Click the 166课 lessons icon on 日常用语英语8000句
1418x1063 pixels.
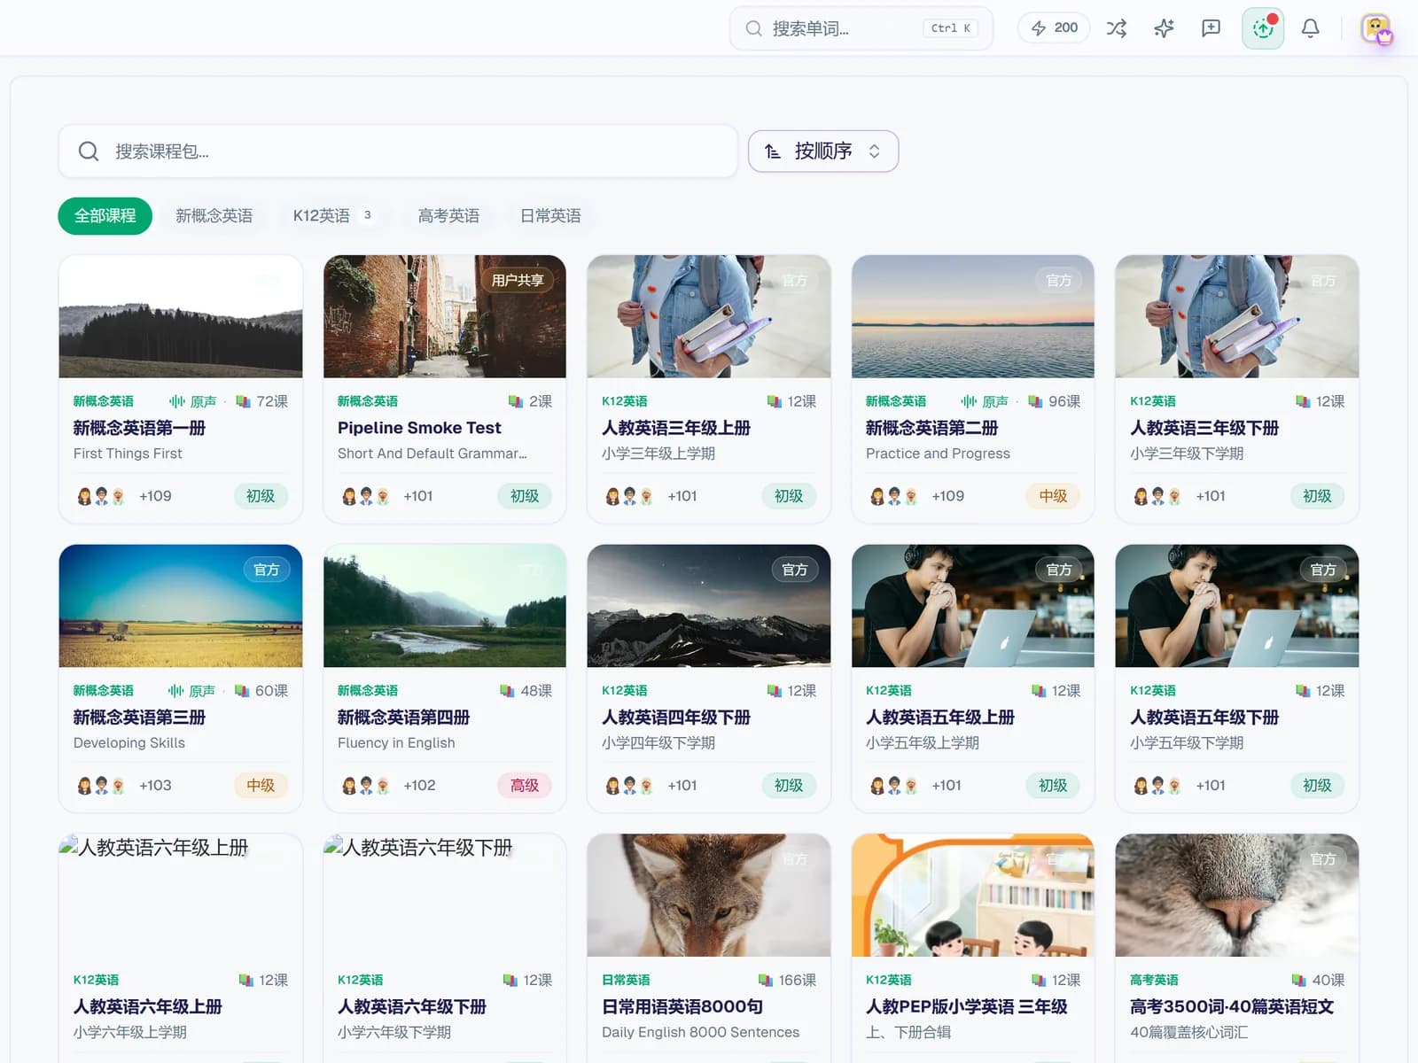[x=766, y=980]
